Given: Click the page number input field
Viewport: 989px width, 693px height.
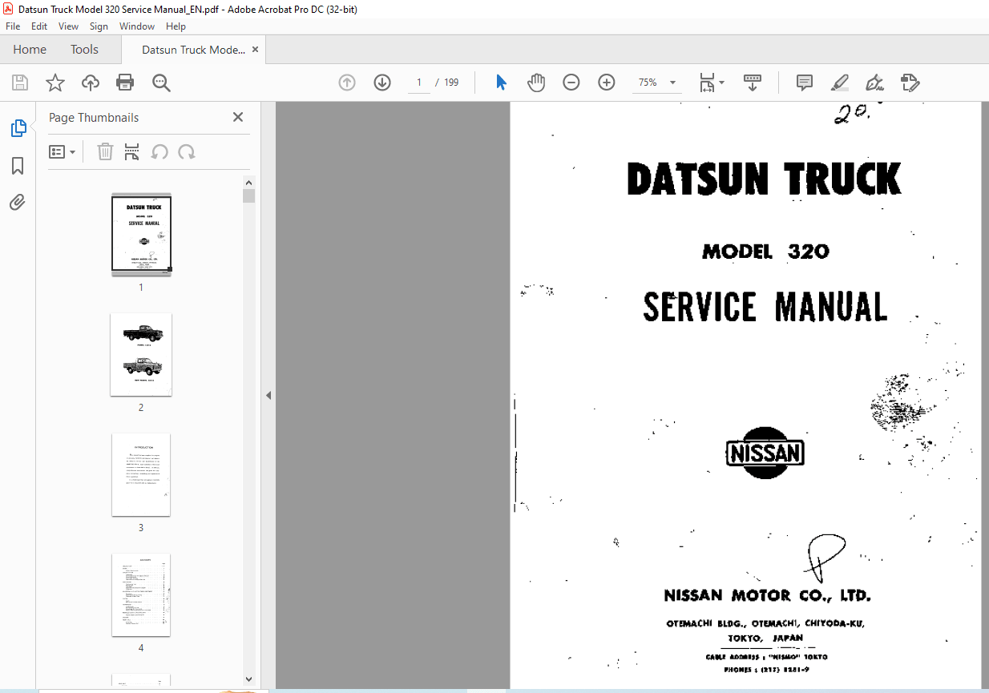Looking at the screenshot, I should (419, 83).
